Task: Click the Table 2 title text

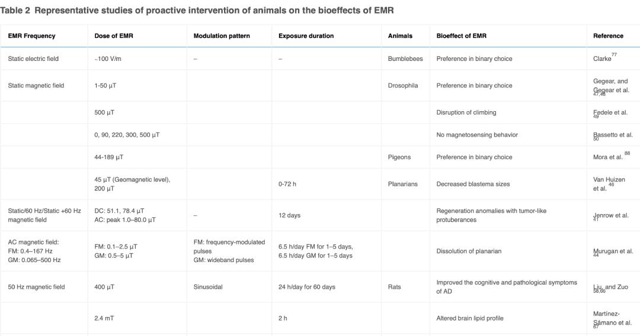Action: [197, 11]
